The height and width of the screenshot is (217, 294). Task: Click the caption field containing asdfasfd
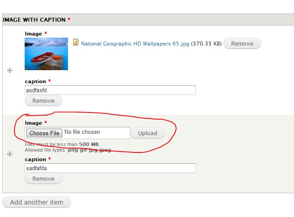click(110, 90)
